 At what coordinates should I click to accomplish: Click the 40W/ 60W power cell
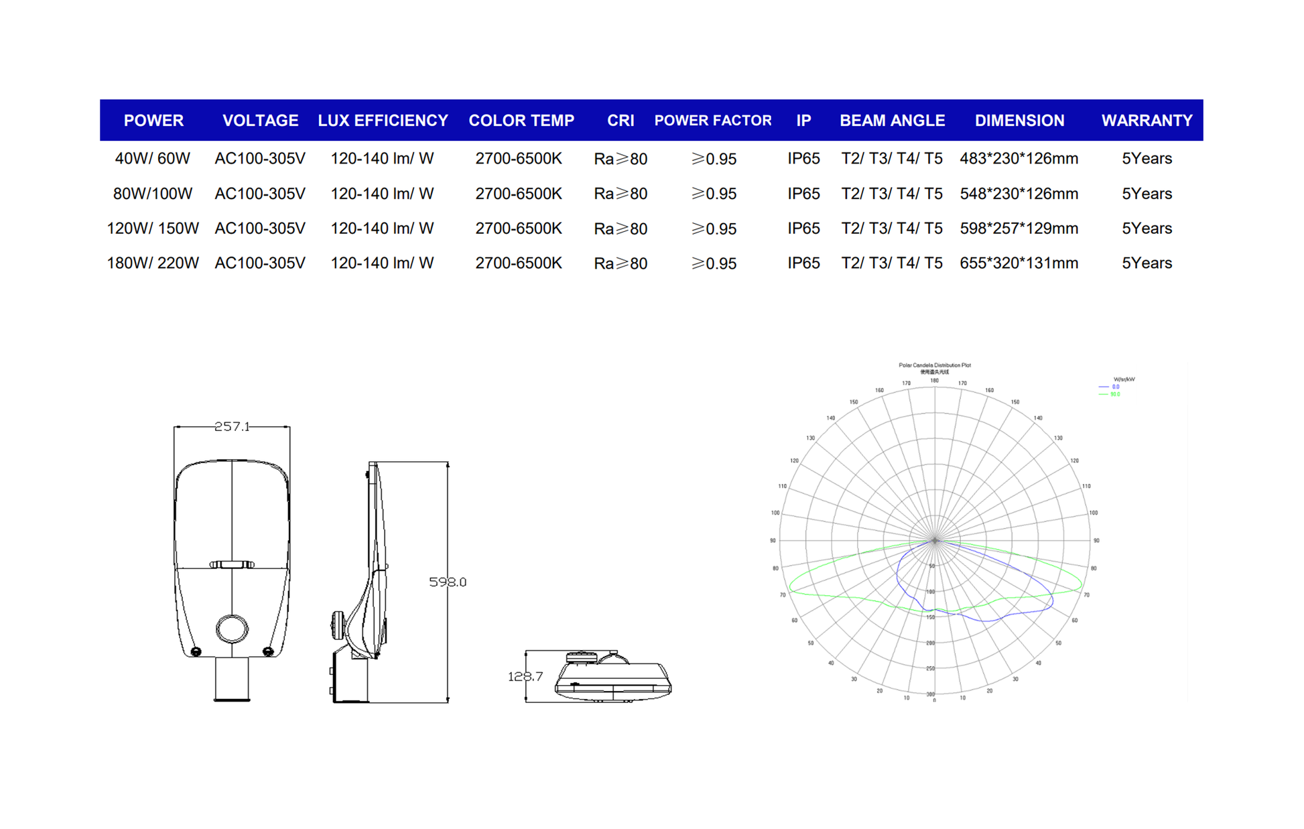[153, 159]
